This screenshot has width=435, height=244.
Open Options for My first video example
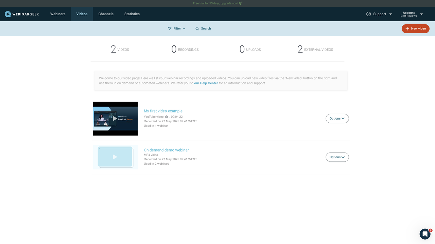coord(337,119)
